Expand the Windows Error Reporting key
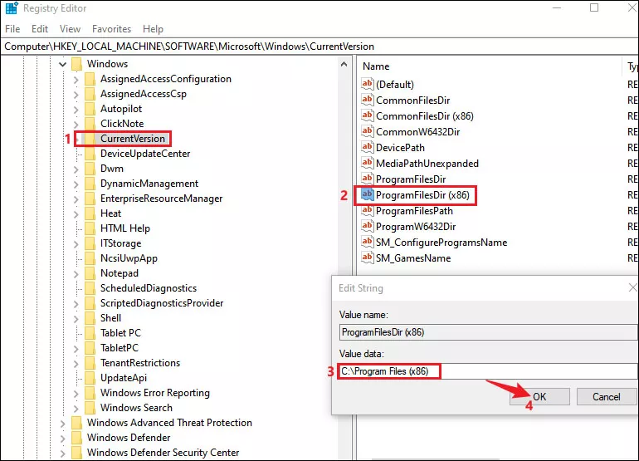This screenshot has height=461, width=639. tap(76, 393)
